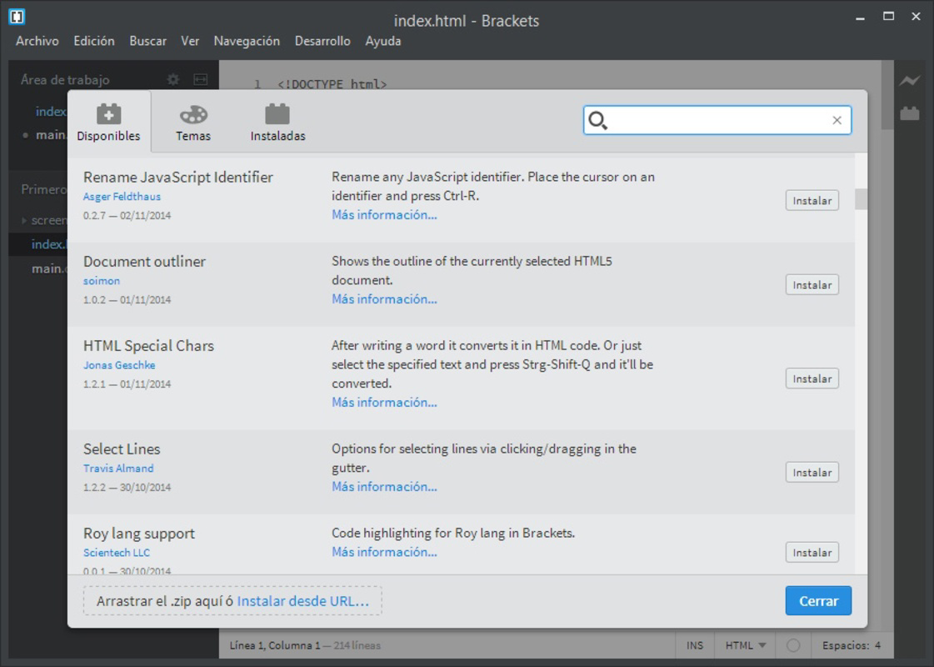Click Instalar for Rename JavaScript Identifier

[810, 200]
